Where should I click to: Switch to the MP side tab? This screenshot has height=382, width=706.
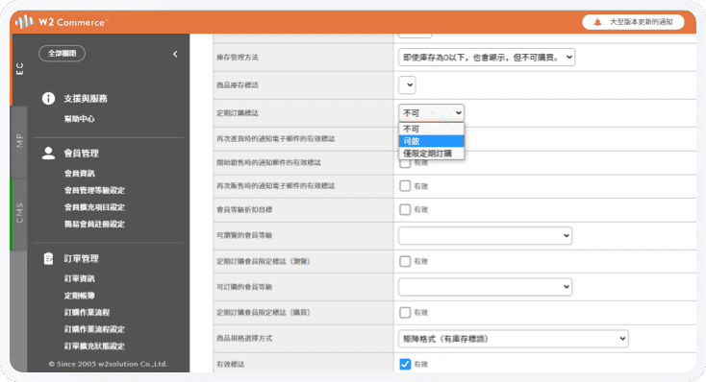(x=19, y=141)
